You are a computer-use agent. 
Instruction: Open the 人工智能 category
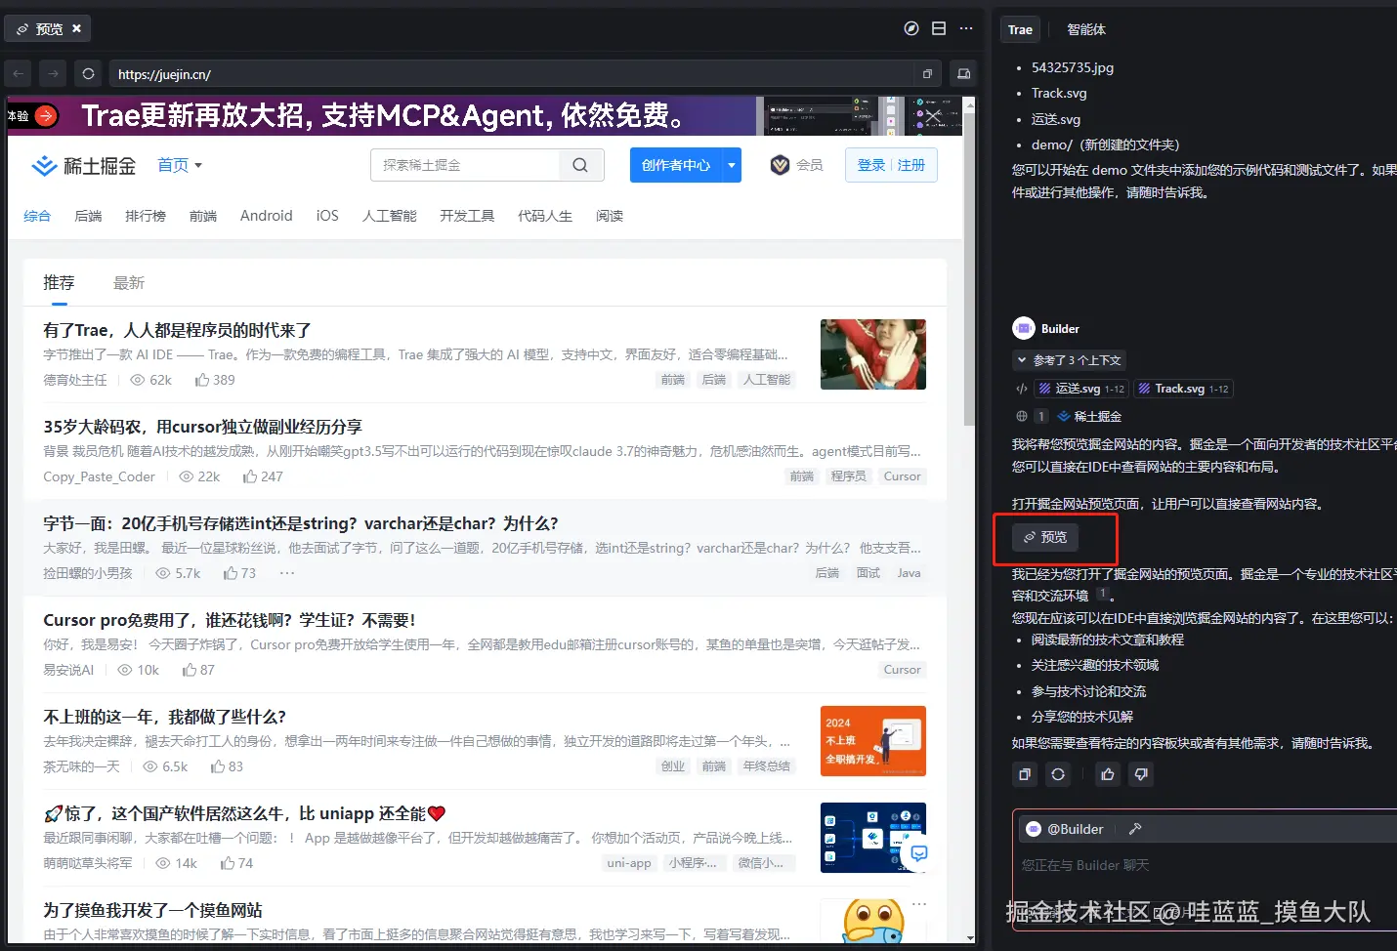[x=390, y=216]
